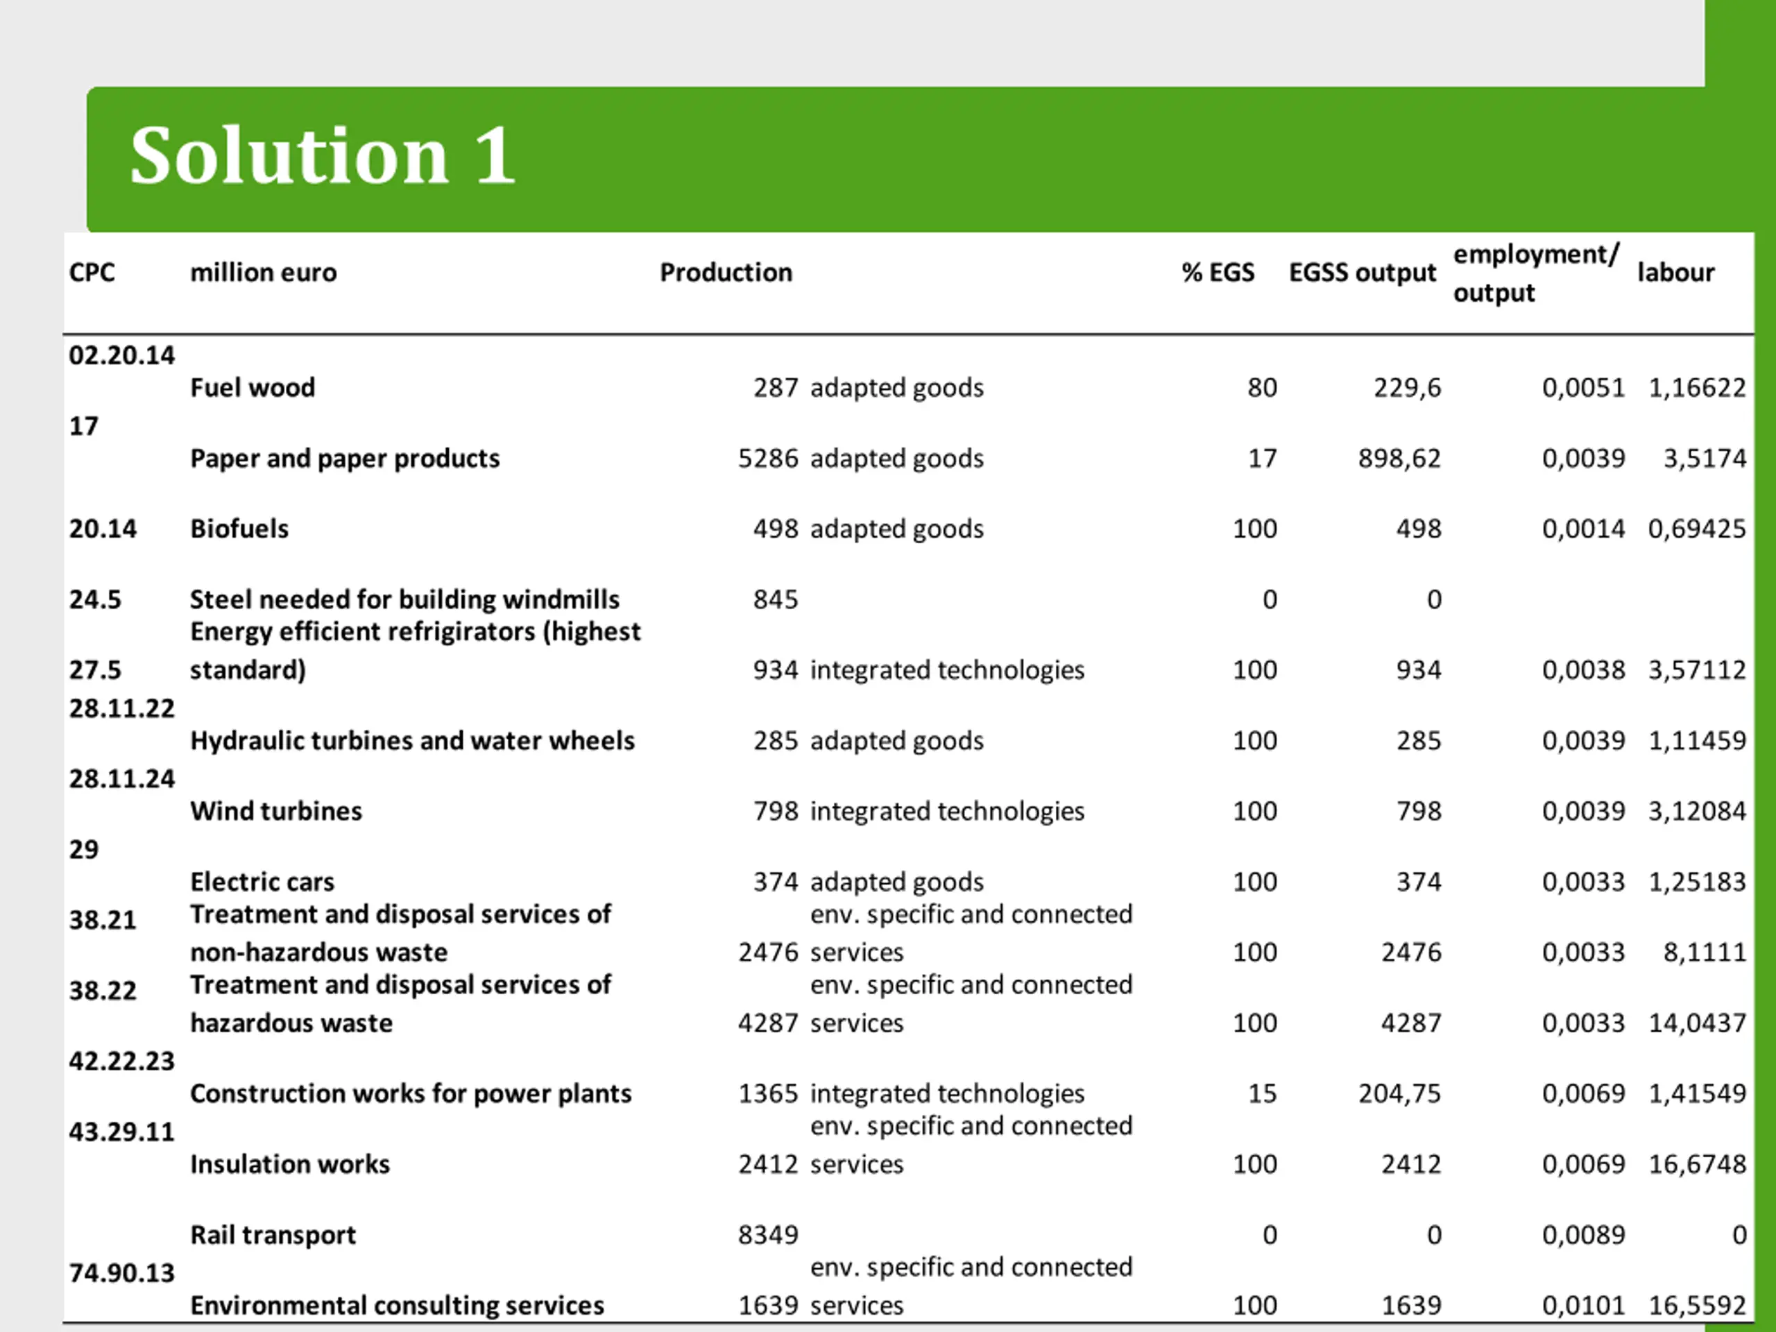The image size is (1776, 1332).
Task: Select the 'Fuel wood' row label
Action: pos(252,388)
